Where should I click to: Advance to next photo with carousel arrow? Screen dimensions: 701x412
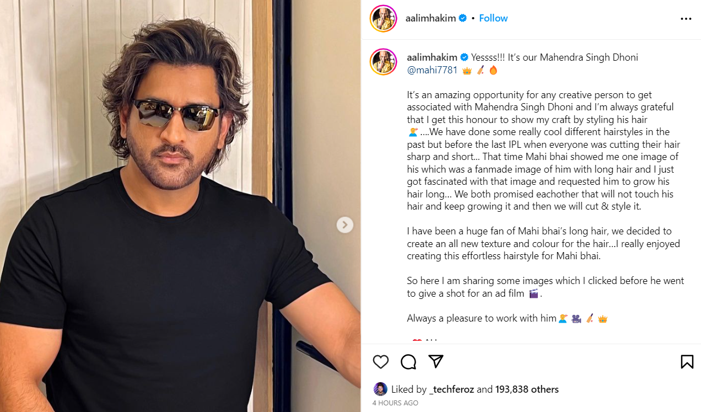tap(345, 224)
